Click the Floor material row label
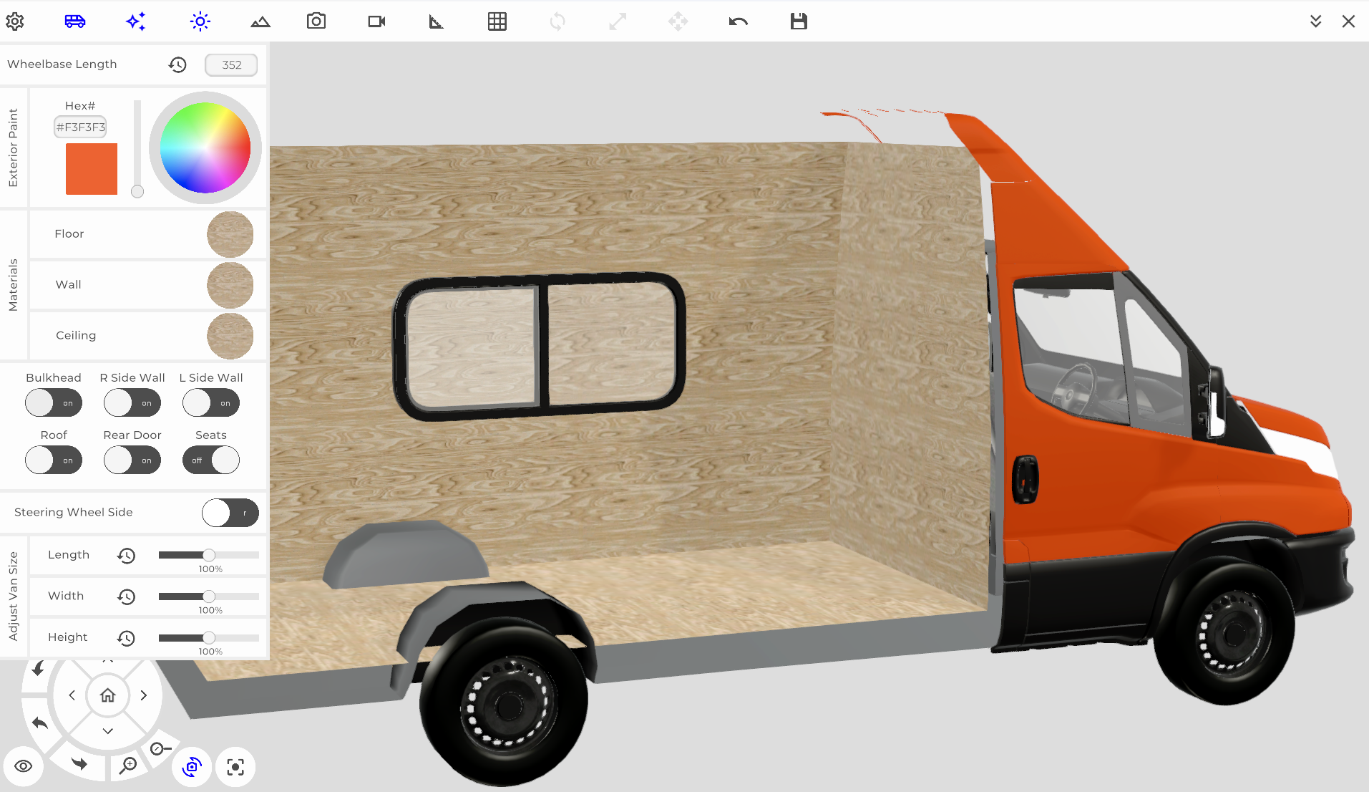 69,234
